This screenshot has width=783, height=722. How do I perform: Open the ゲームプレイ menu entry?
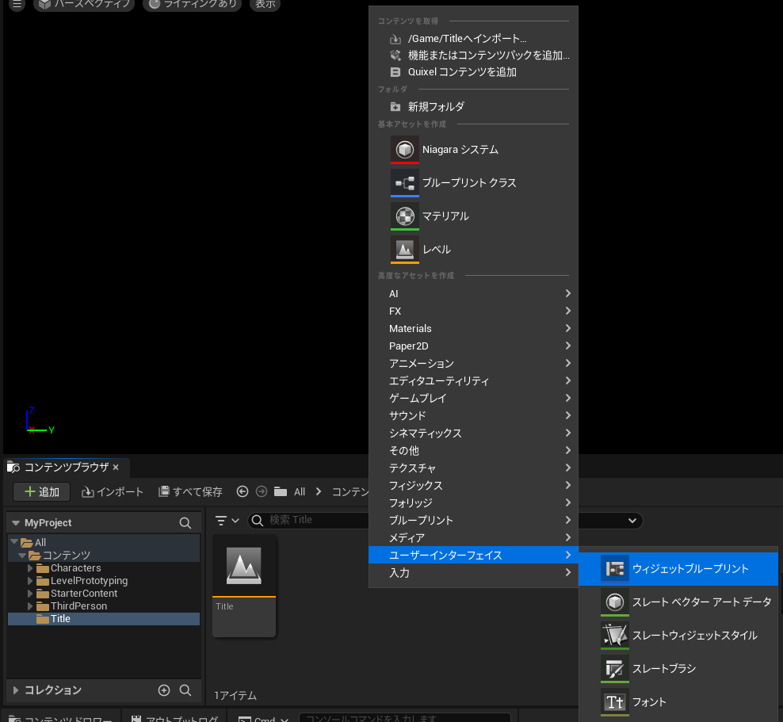[x=473, y=399]
